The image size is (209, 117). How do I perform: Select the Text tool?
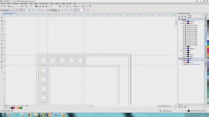pos(2,44)
